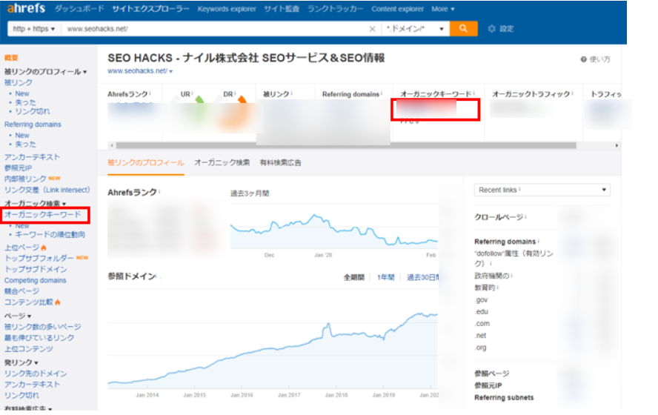Click the URL input field
This screenshot has width=658, height=415.
pyautogui.click(x=214, y=29)
